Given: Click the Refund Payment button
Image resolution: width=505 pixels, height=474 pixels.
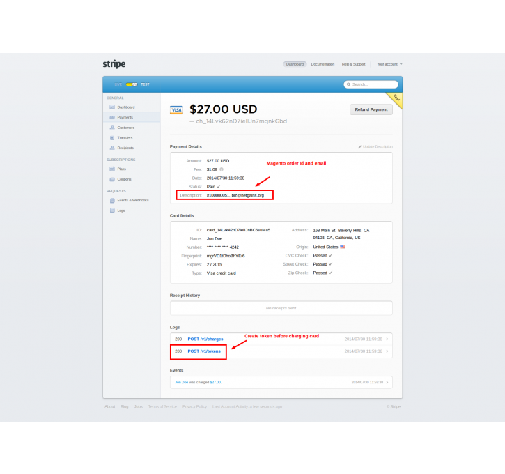Looking at the screenshot, I should [371, 110].
